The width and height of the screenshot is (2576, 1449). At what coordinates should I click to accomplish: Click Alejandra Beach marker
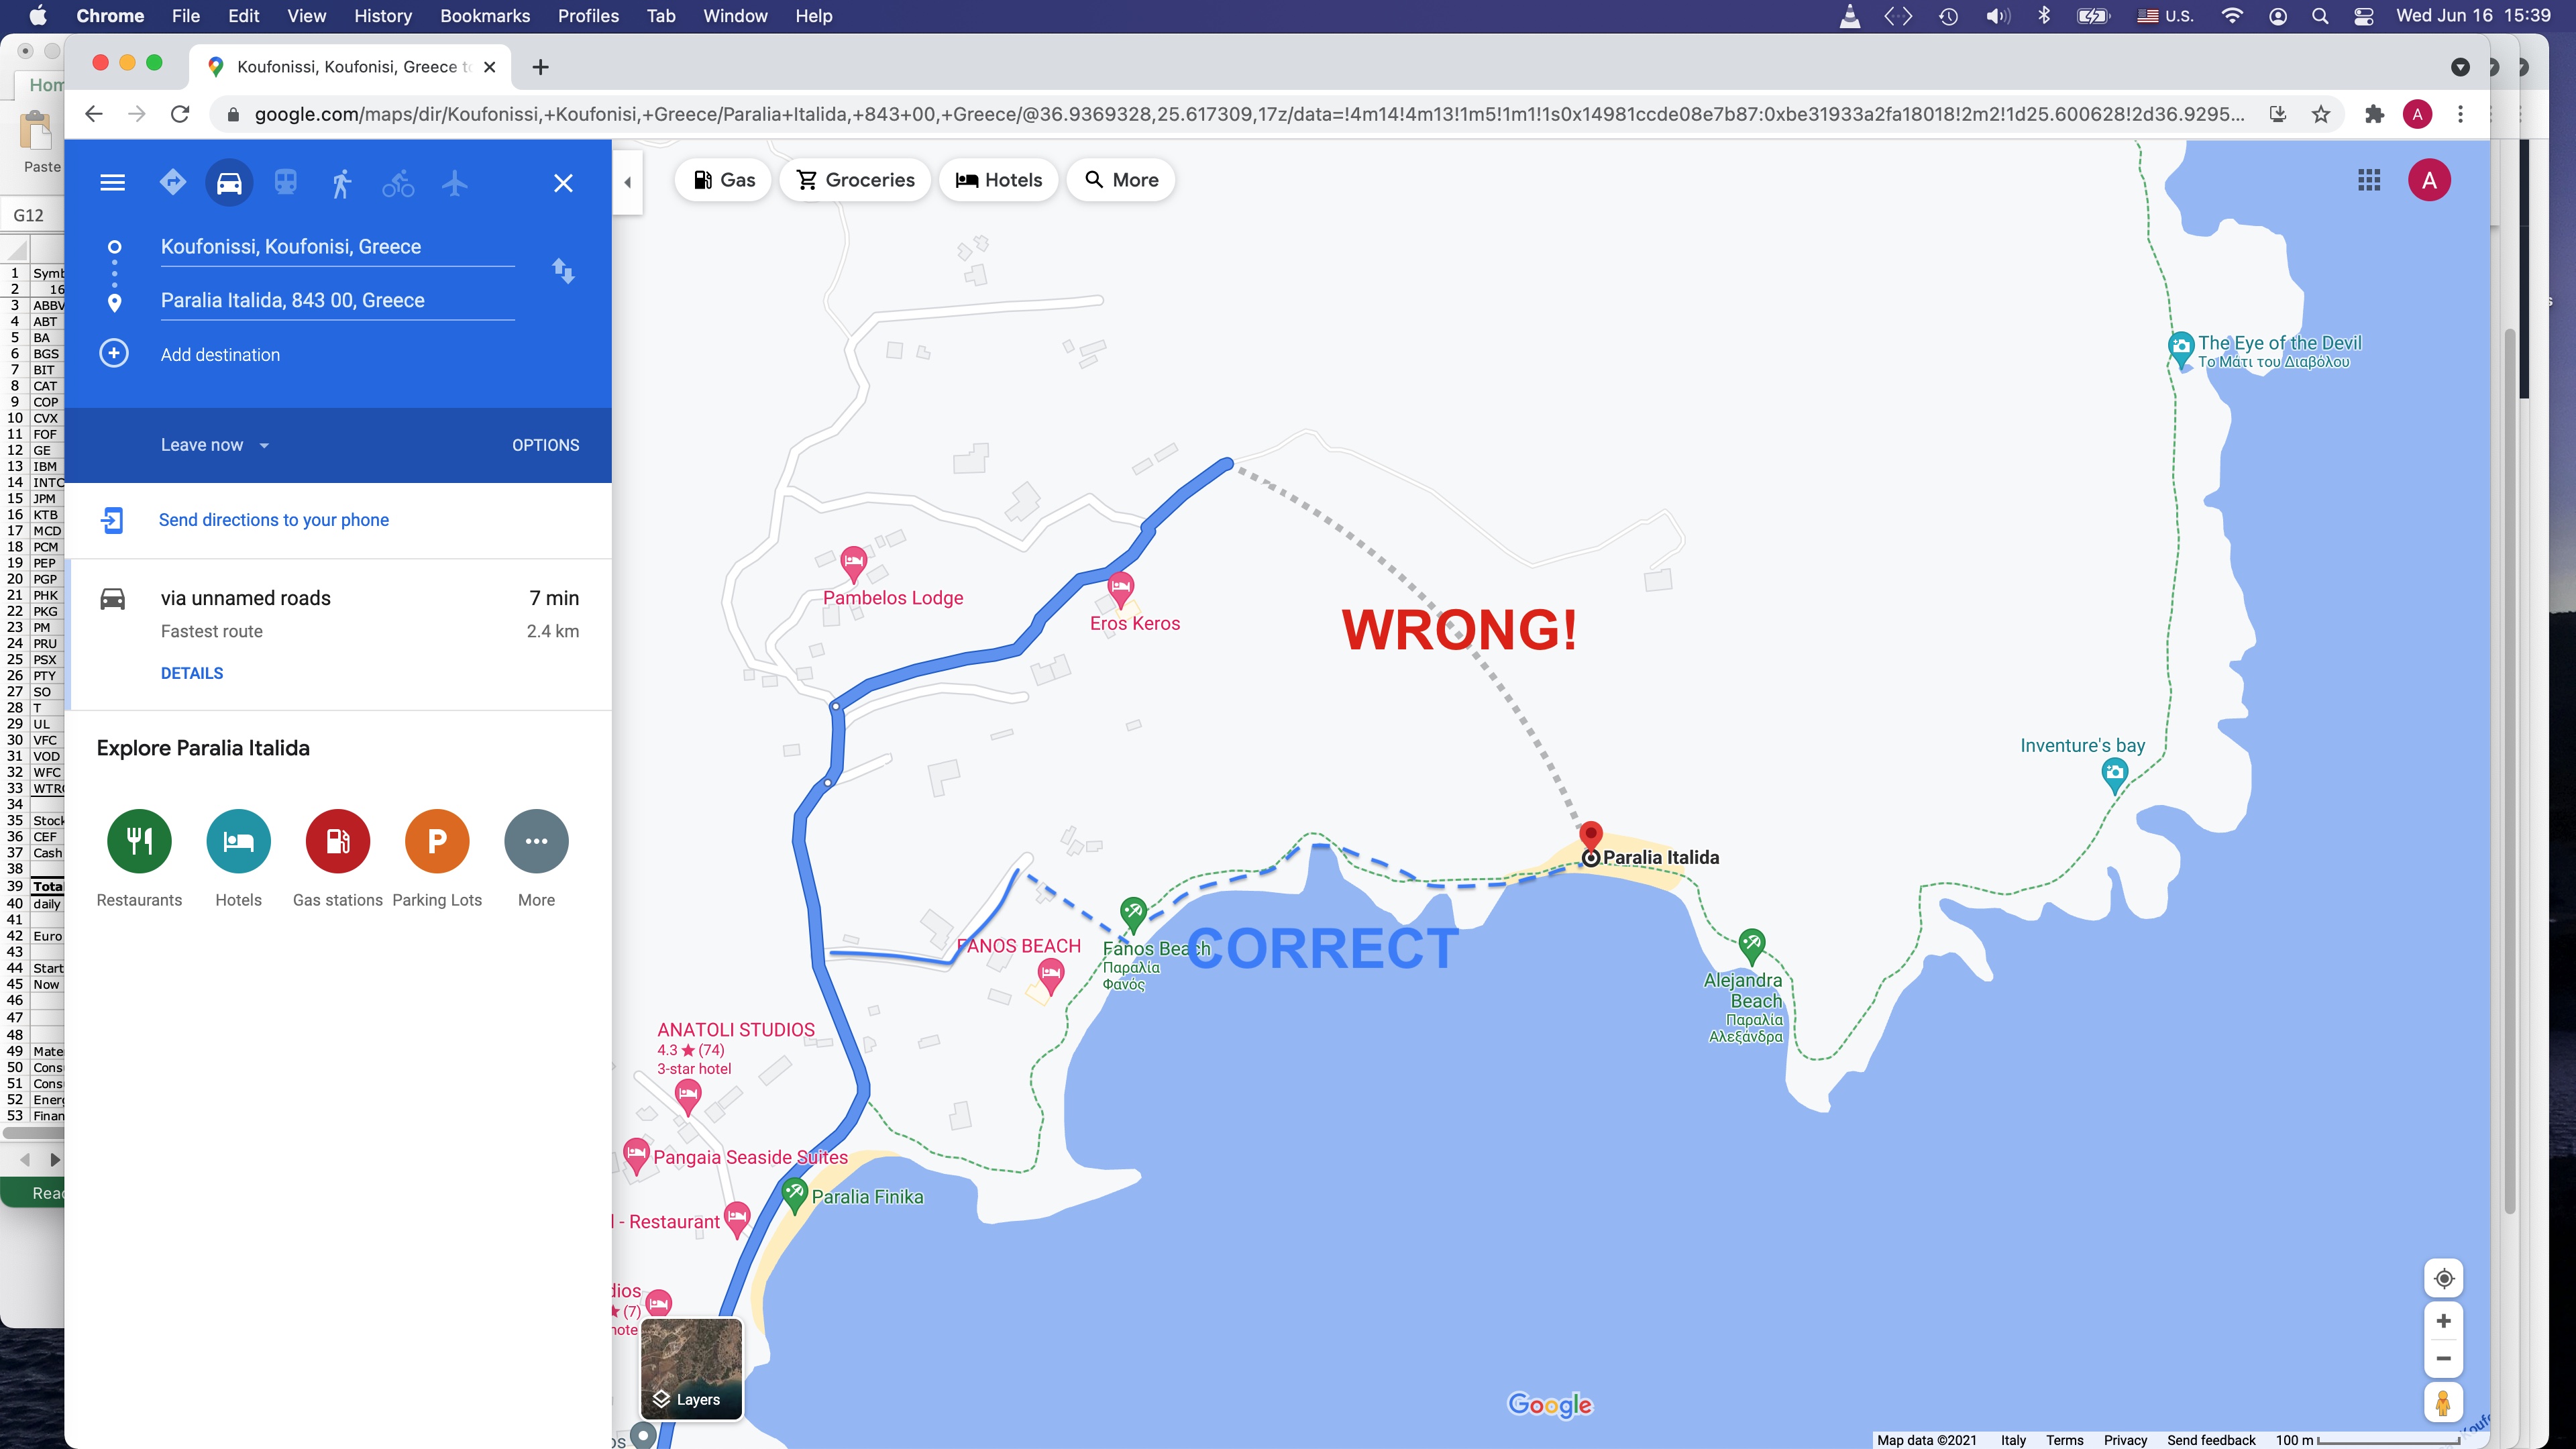1751,944
